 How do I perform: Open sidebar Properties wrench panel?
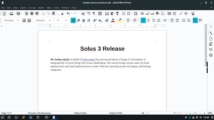[211, 33]
